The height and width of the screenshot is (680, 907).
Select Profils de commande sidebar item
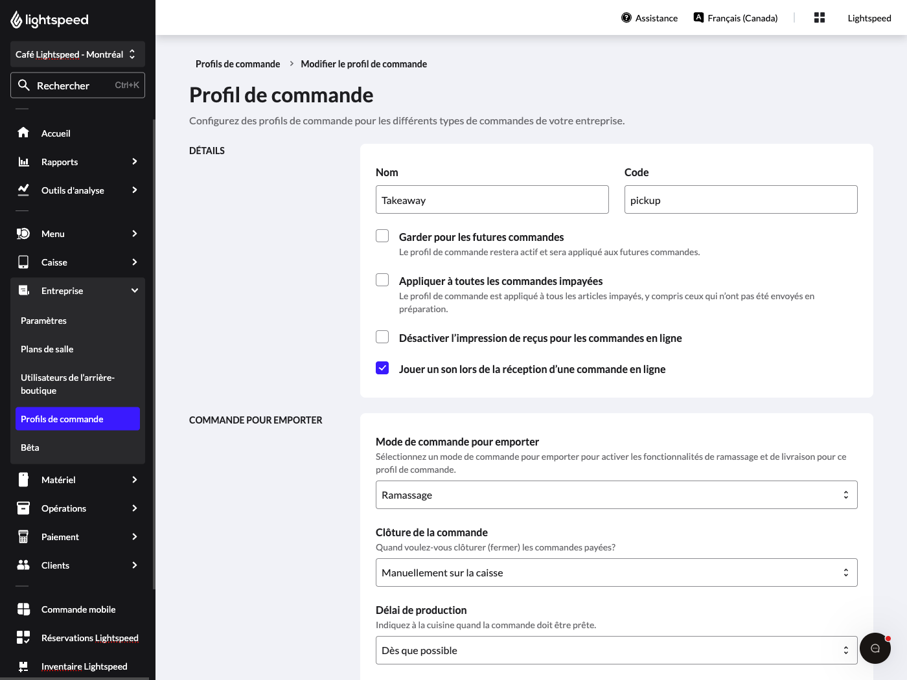(x=78, y=419)
